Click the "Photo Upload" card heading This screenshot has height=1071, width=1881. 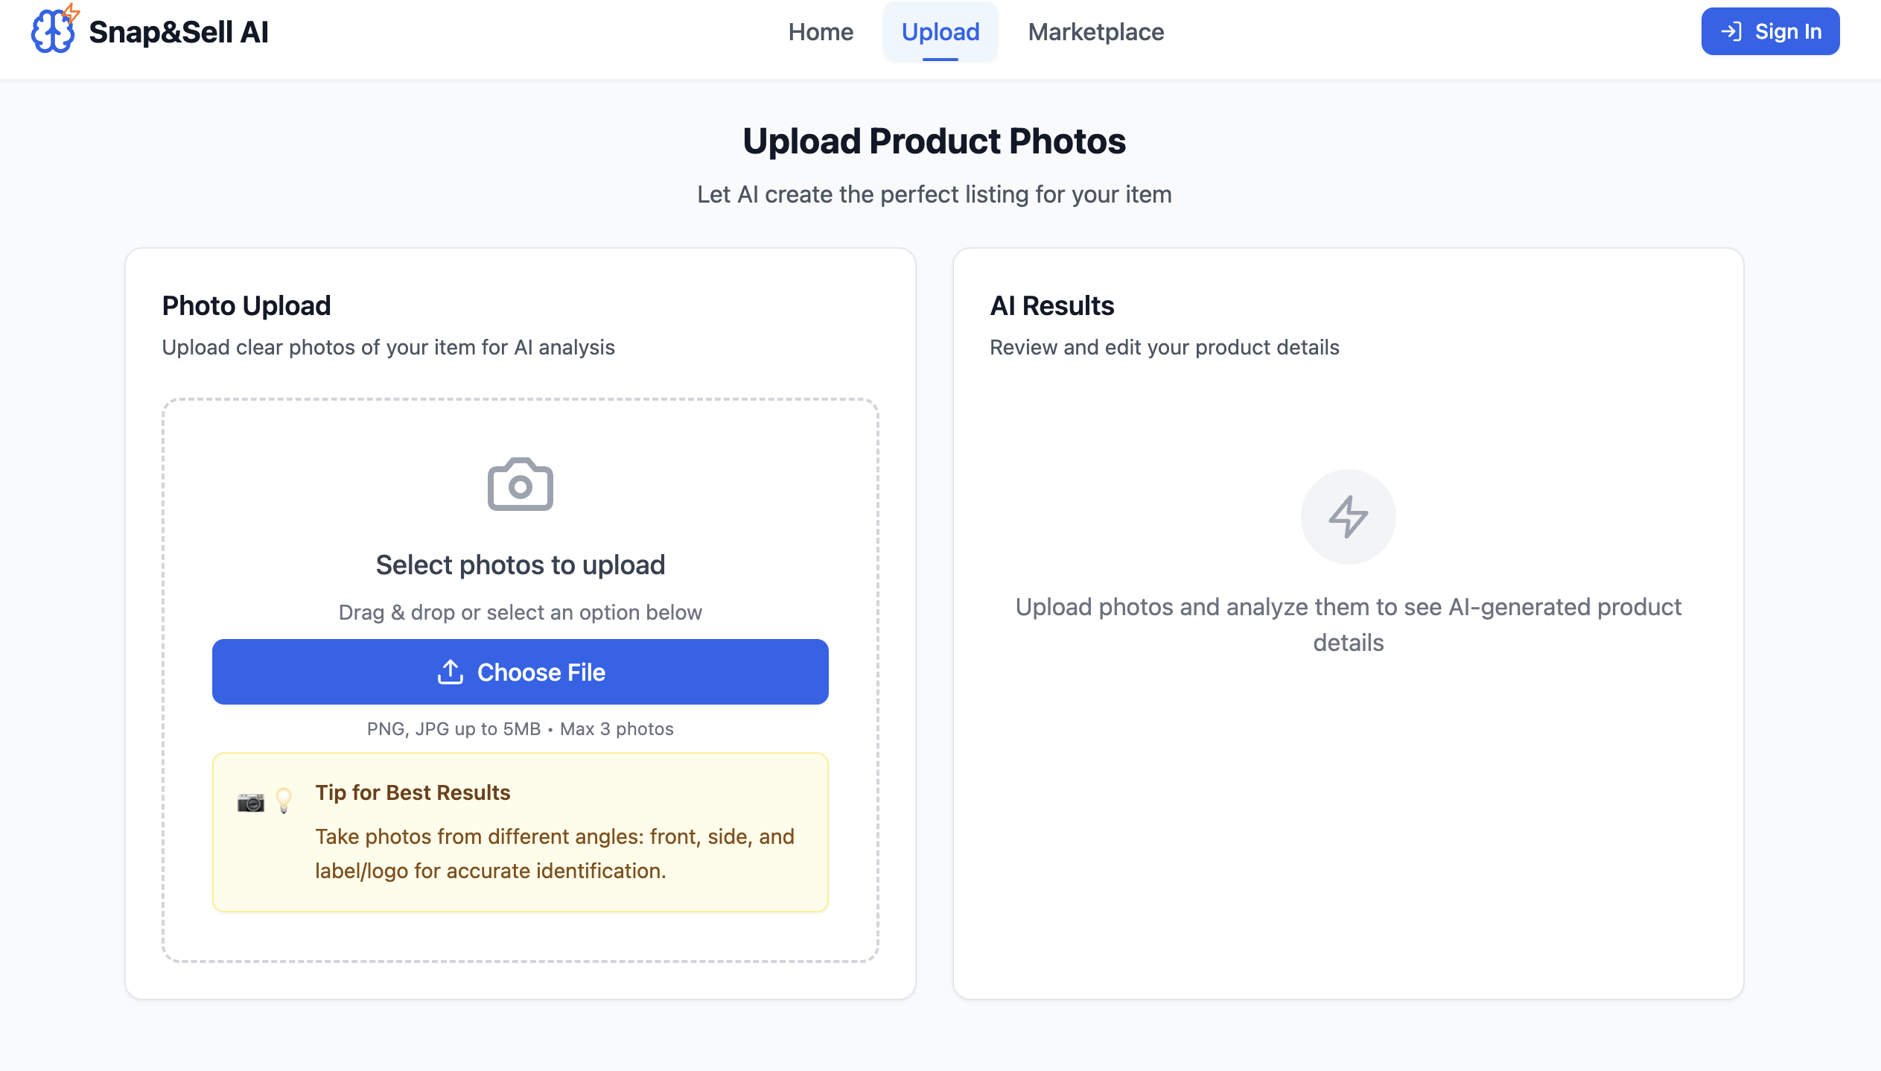(246, 305)
